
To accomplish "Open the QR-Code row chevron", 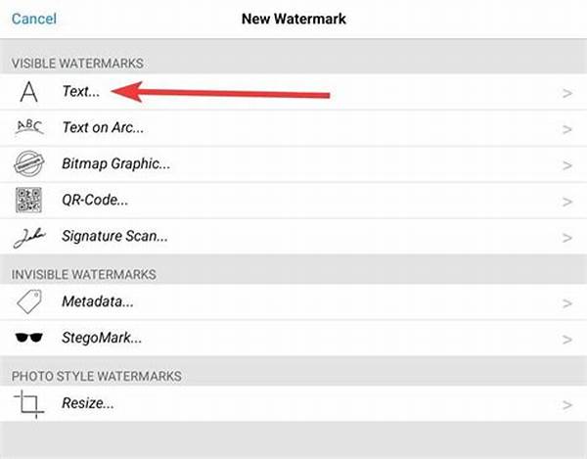I will point(566,201).
